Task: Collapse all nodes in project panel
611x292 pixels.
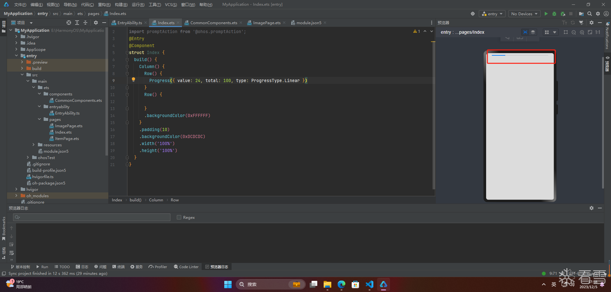Action: (x=85, y=23)
